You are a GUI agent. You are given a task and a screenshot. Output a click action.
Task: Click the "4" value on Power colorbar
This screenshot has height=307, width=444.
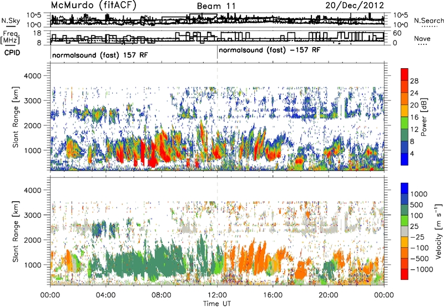pos(412,153)
